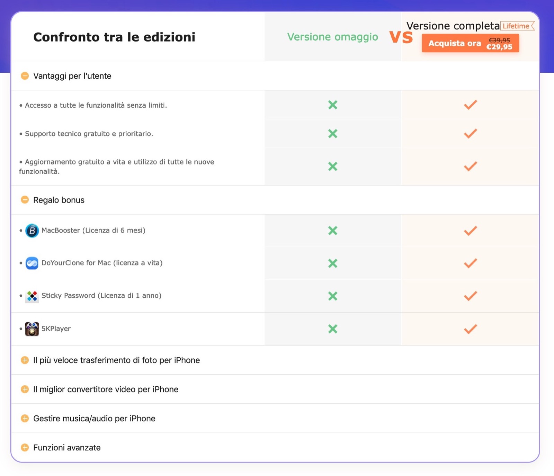Click the orange checkmark for MacBooster row
This screenshot has height=476, width=554.
click(470, 231)
